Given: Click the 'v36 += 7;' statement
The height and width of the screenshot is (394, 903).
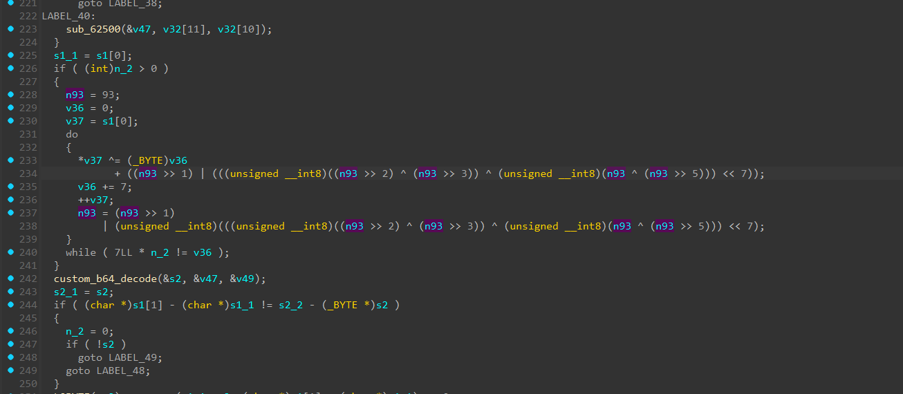Looking at the screenshot, I should (104, 187).
